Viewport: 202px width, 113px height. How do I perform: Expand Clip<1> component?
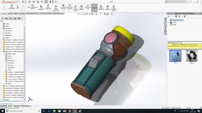coord(1,86)
